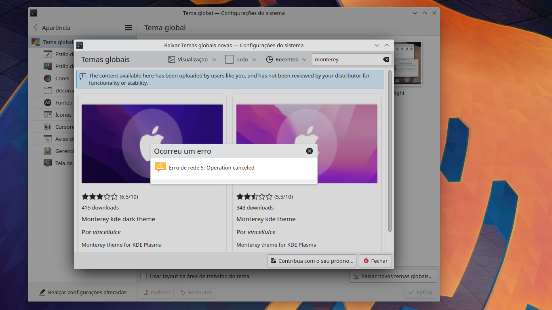Click the 'Tela de...' sidebar icon
Viewport: 552px width, 310px height.
pyautogui.click(x=48, y=163)
